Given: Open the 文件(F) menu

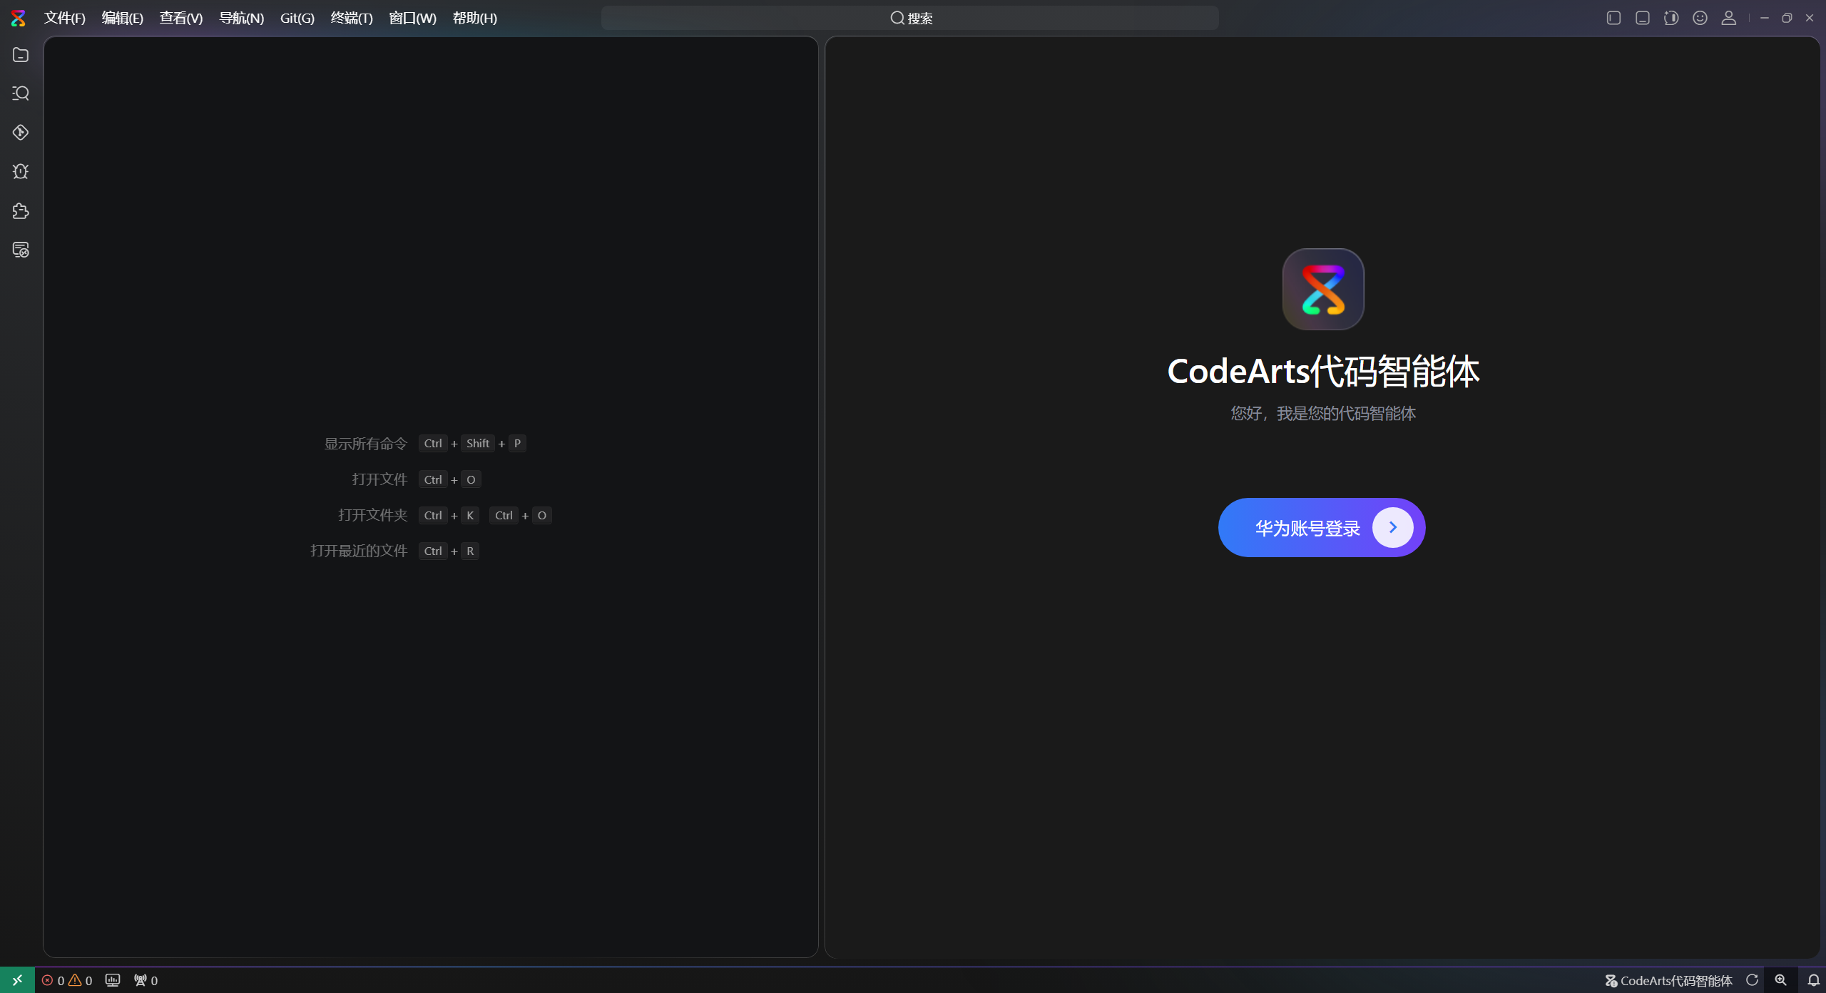Looking at the screenshot, I should click(x=64, y=18).
